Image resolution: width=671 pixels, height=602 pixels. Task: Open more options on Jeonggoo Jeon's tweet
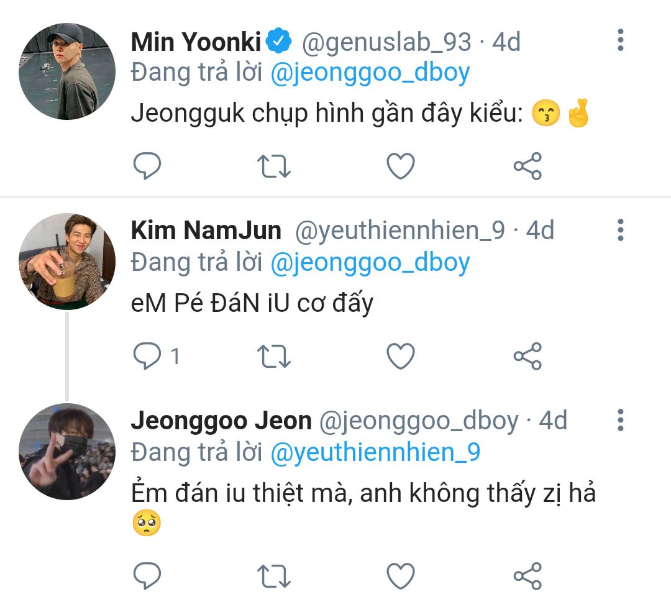pos(620,421)
